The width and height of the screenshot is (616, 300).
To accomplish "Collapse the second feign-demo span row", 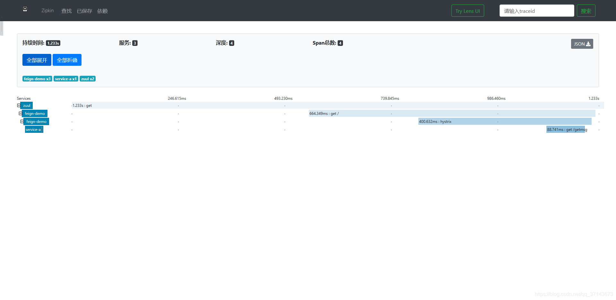I will click(x=22, y=121).
